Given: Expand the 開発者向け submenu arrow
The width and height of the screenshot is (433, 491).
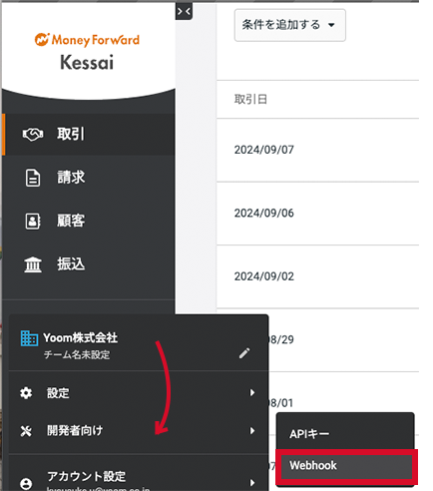Looking at the screenshot, I should (252, 431).
